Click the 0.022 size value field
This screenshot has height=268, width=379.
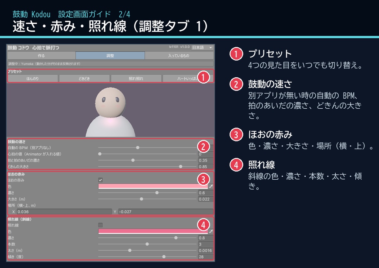coord(205,199)
